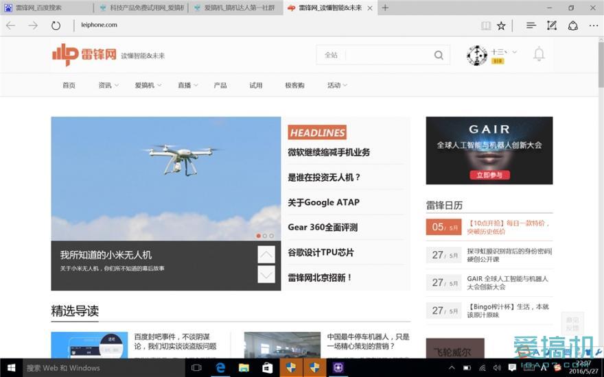Screen dimensions: 604x377
Task: Open headline 是谁在投资无人机？
Action: pos(324,178)
